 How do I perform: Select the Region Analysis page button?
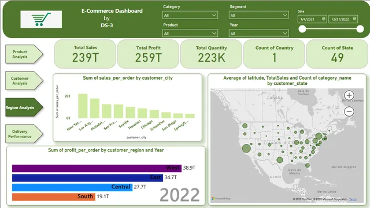(24, 107)
